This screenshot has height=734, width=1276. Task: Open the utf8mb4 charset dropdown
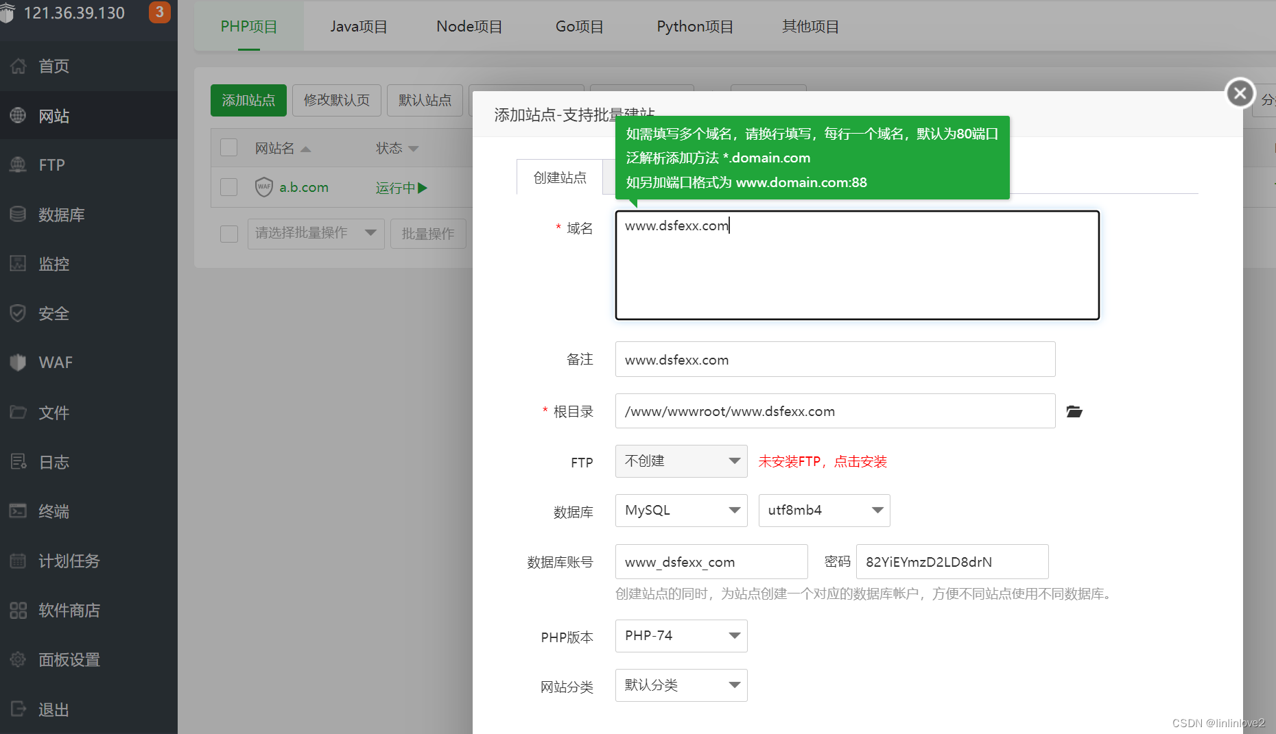pos(824,510)
